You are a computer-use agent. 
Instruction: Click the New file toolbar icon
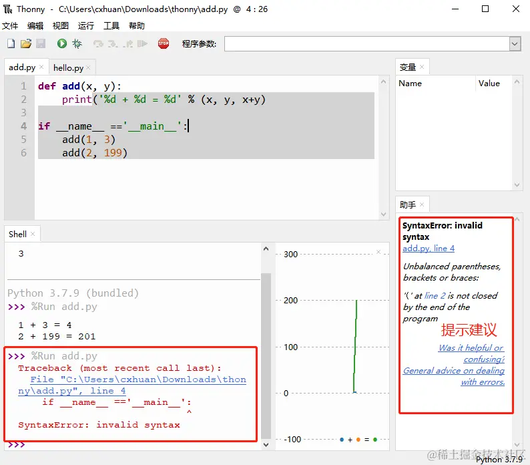click(11, 43)
